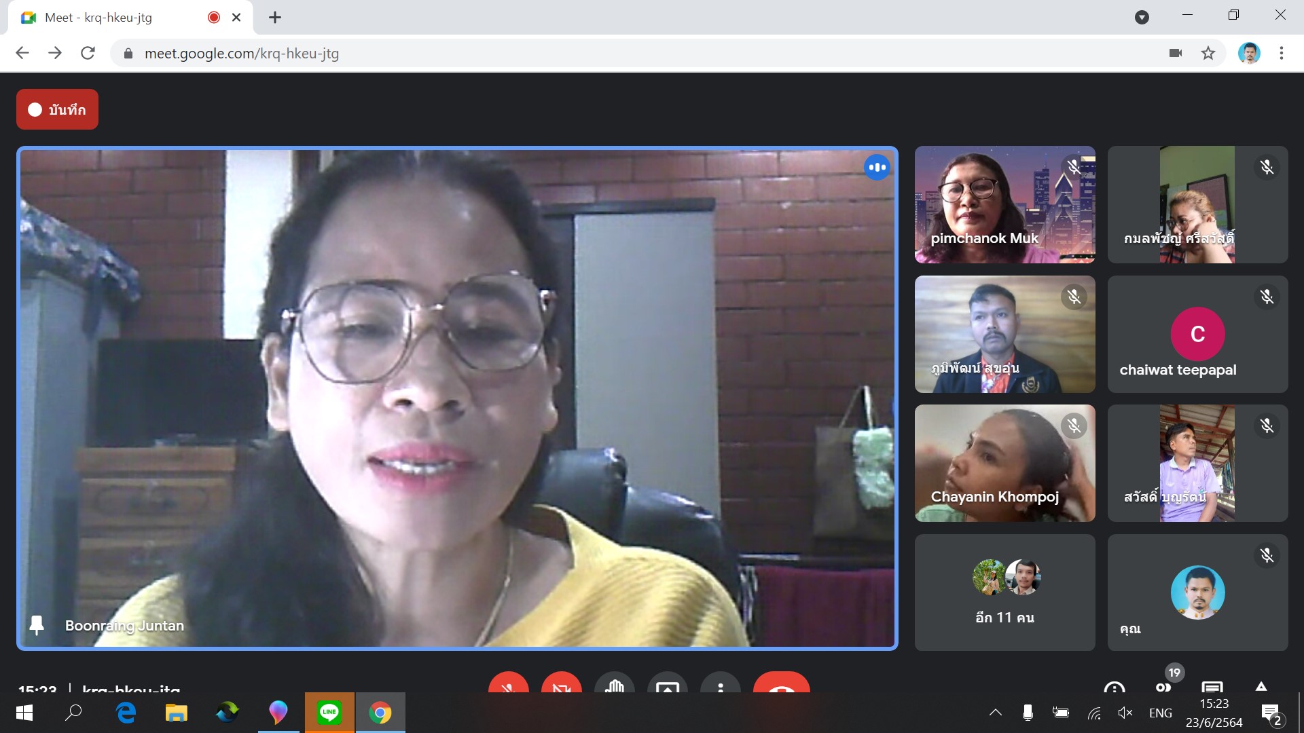The height and width of the screenshot is (733, 1304).
Task: Select the pimchanok Muk video thumbnail
Action: tap(1004, 204)
